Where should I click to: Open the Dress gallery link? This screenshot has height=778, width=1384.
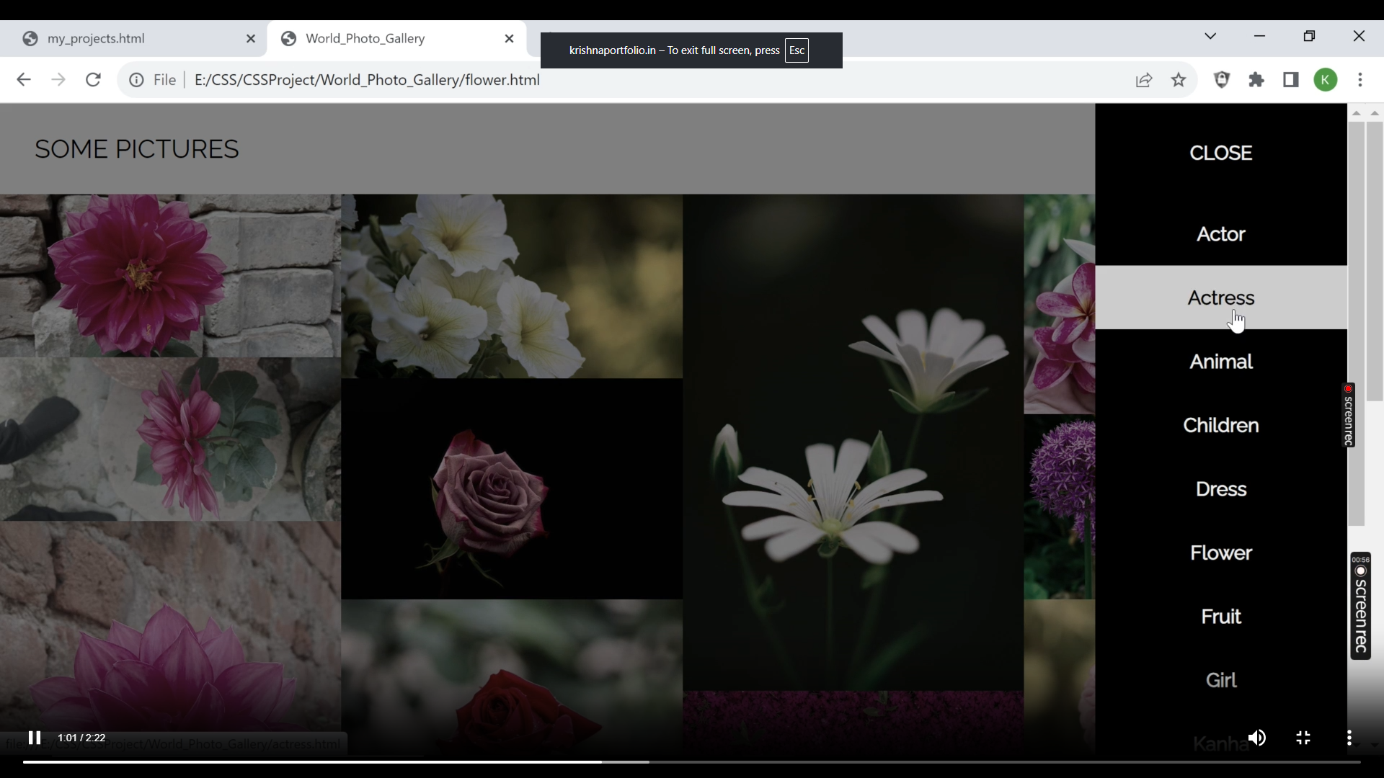pos(1221,489)
